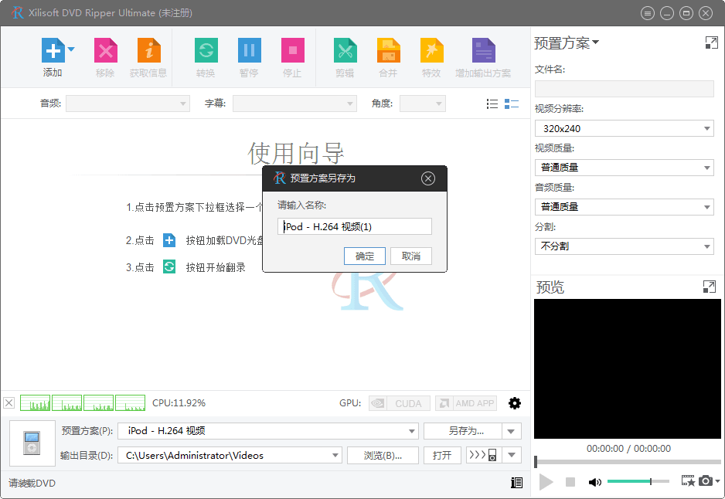The height and width of the screenshot is (499, 725).
Task: Toggle NVIDIA CUDA GPU acceleration
Action: 400,403
